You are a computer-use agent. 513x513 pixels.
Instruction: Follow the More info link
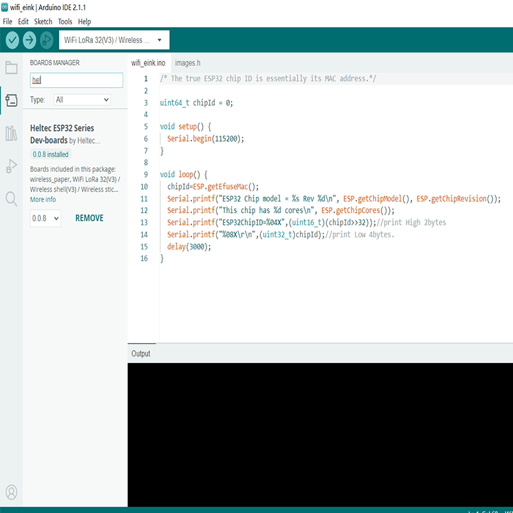pos(43,199)
